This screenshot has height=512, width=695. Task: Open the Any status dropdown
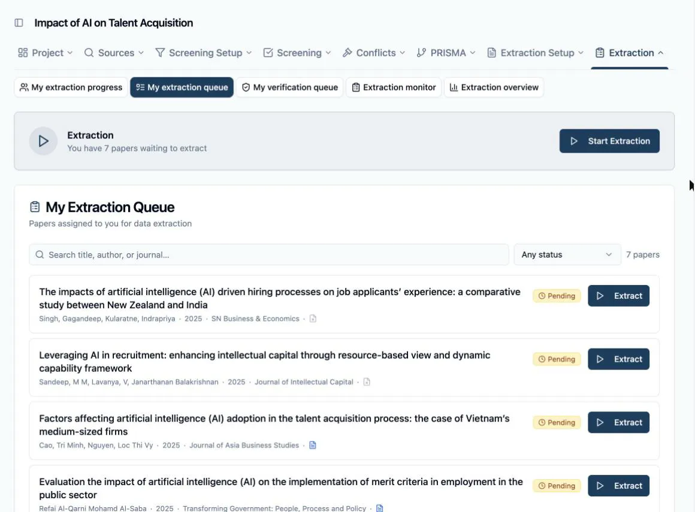(567, 255)
